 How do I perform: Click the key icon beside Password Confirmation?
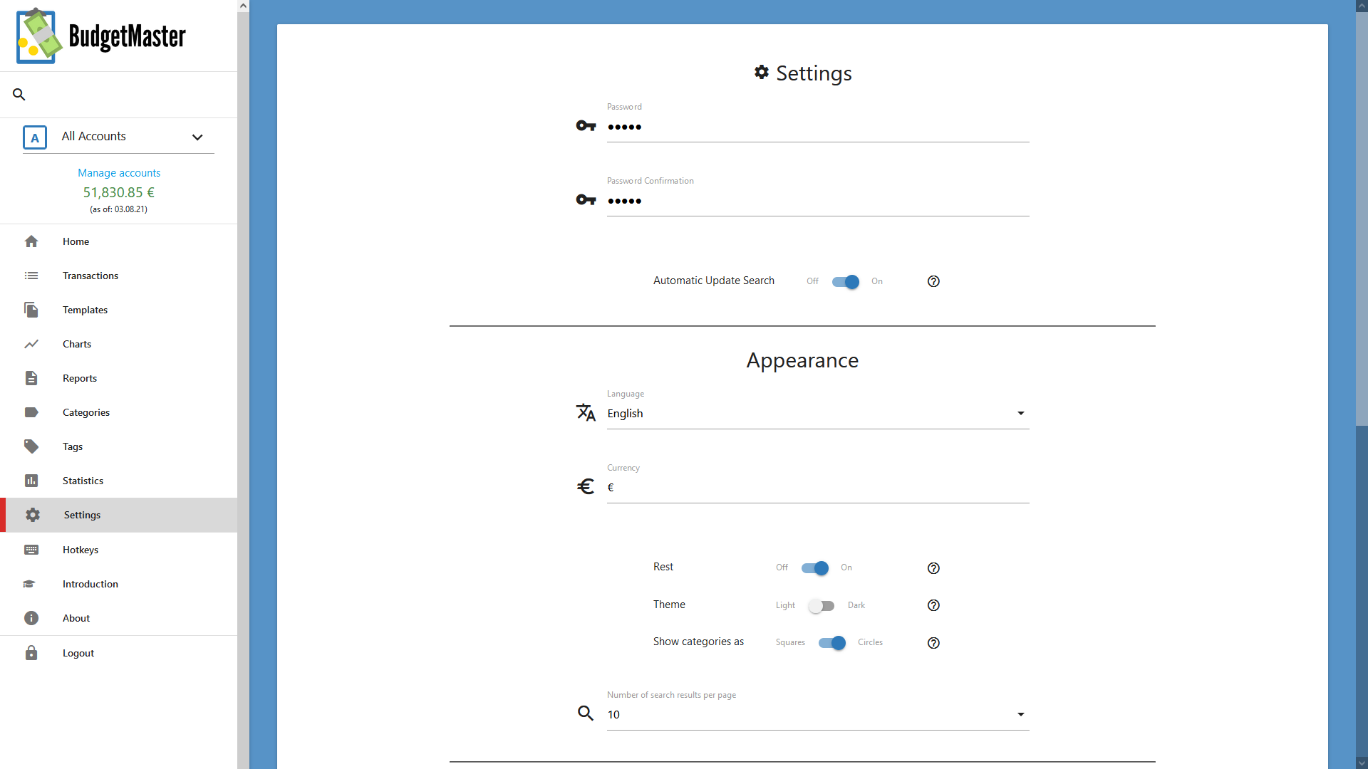586,200
